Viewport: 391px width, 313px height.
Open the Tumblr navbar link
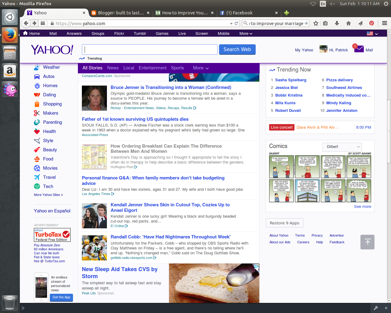point(140,34)
